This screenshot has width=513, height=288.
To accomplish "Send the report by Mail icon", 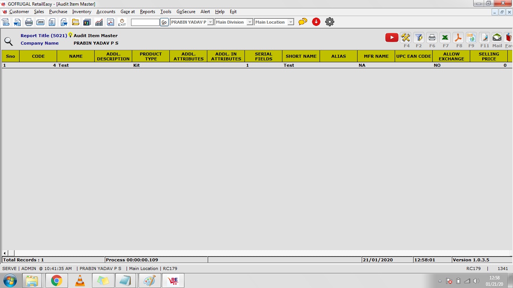I will click(497, 37).
